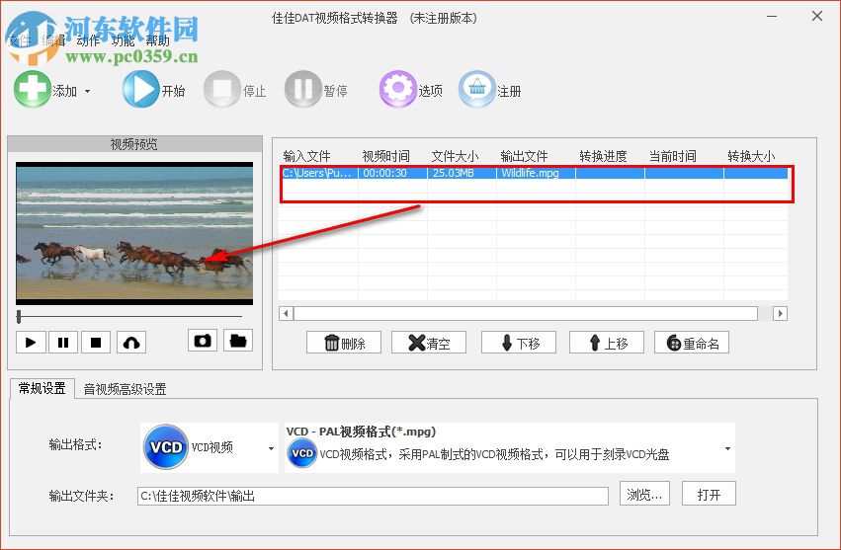Click the 25.03MB file size cell
The width and height of the screenshot is (841, 550).
tap(462, 173)
